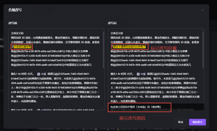The width and height of the screenshot is (217, 131).
Task: Click the 人物定义为李婵 line in 改写前
Action: [49, 51]
